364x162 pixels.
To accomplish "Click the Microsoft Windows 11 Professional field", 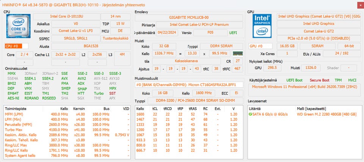I will click(304, 90).
